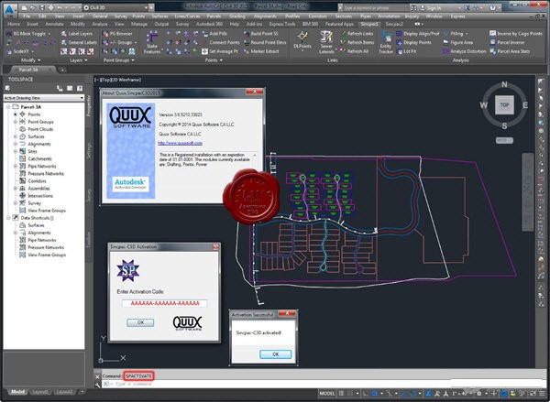Open the Parcels menu
Viewport: 550px width, 402px height.
[x=214, y=16]
